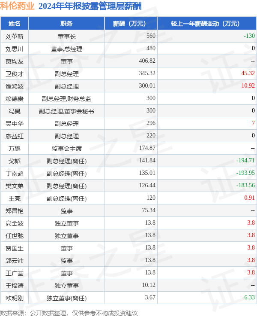Select the name 王广基

click(x=14, y=273)
